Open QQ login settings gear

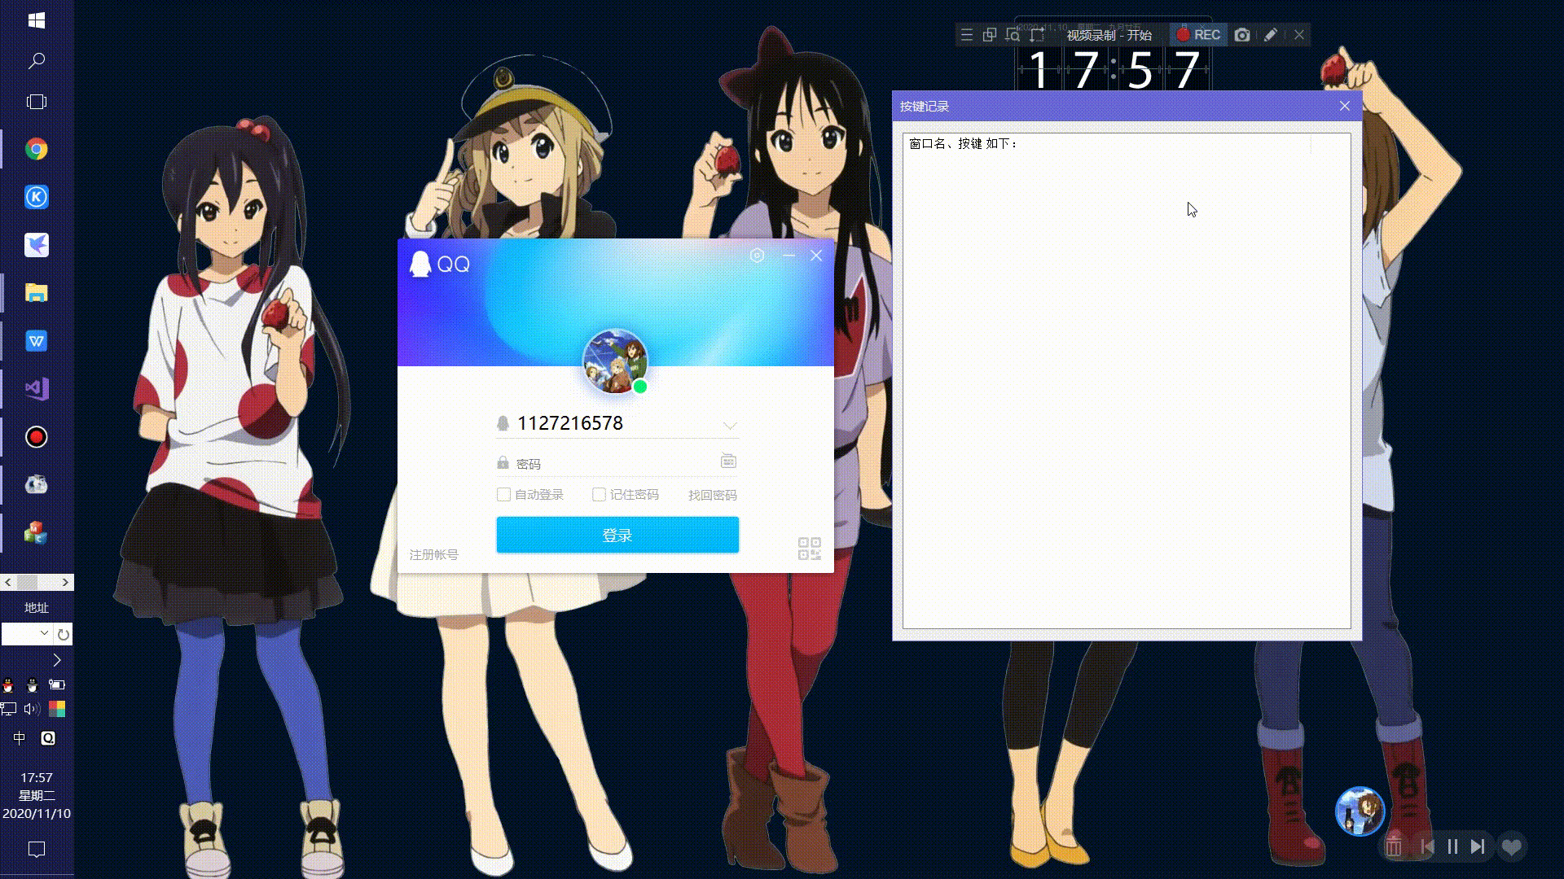coord(757,256)
